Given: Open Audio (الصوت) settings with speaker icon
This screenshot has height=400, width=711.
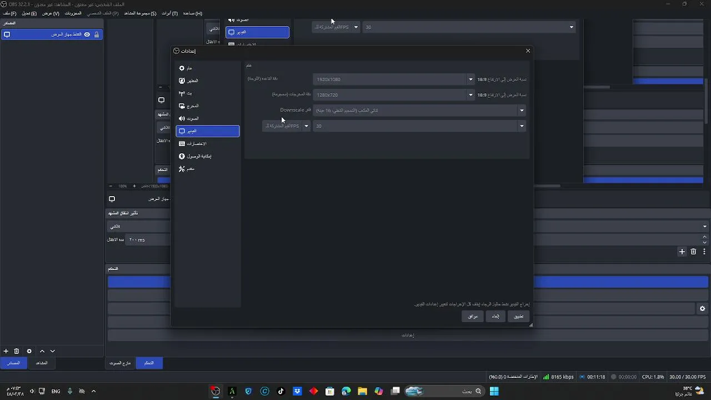Looking at the screenshot, I should 207,118.
